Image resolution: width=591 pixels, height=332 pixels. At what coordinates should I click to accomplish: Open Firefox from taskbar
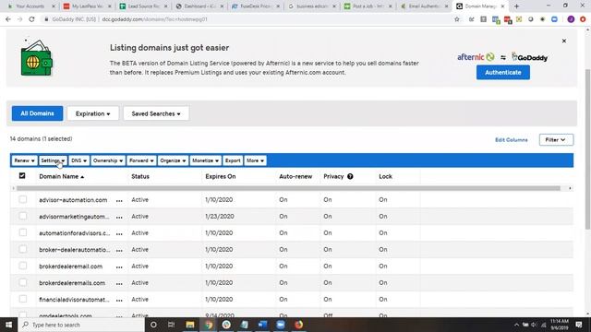coord(298,325)
